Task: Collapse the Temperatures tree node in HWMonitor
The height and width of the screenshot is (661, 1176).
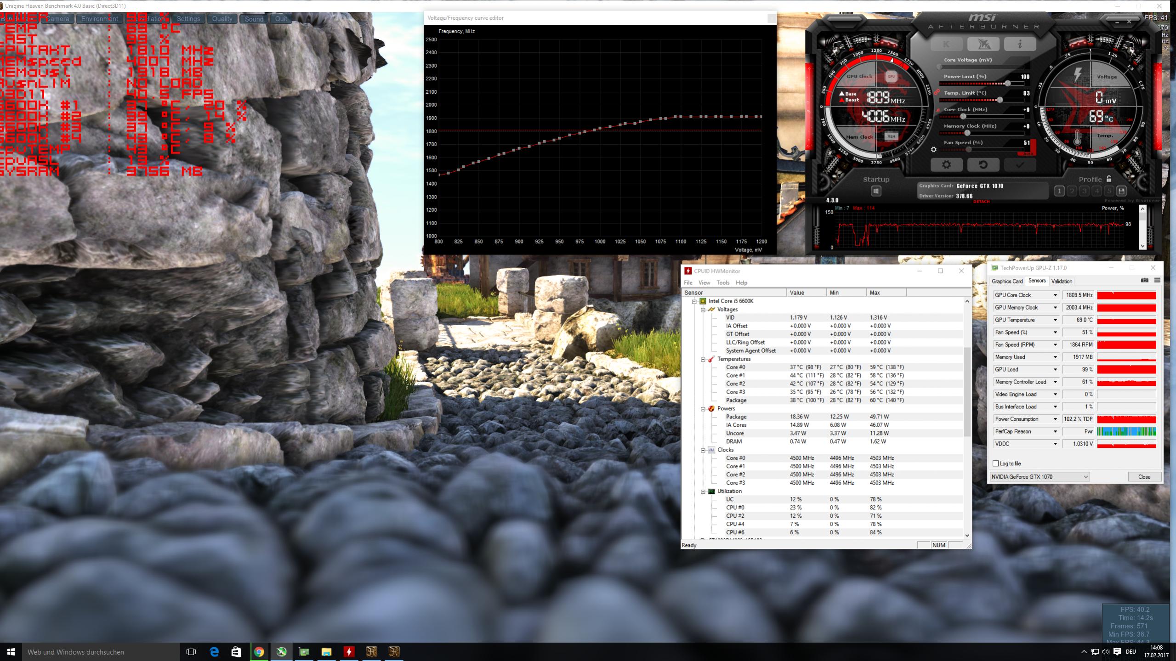Action: [703, 359]
